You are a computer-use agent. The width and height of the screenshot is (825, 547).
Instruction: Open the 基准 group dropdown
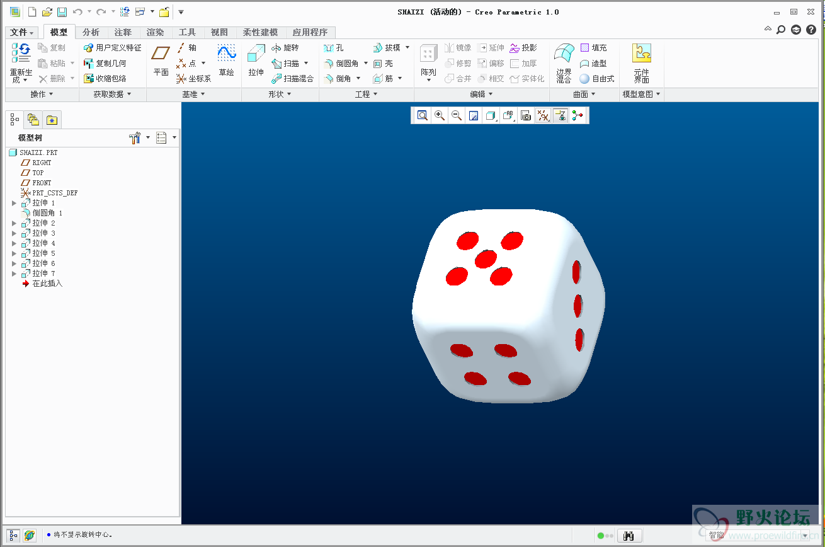(x=194, y=95)
